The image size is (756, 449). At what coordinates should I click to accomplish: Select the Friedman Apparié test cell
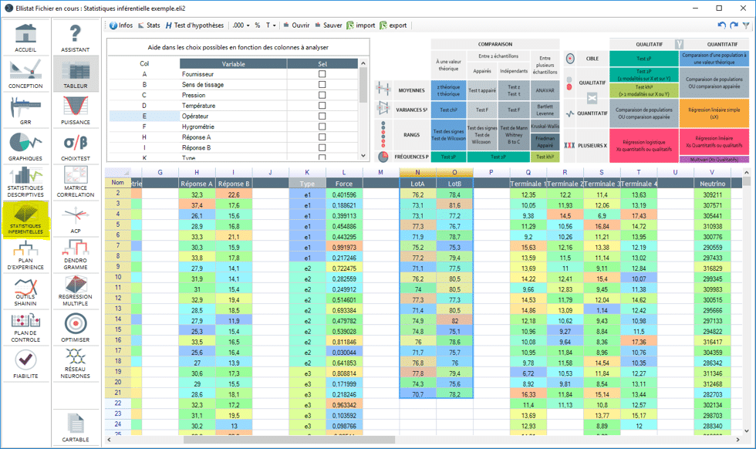pyautogui.click(x=545, y=141)
